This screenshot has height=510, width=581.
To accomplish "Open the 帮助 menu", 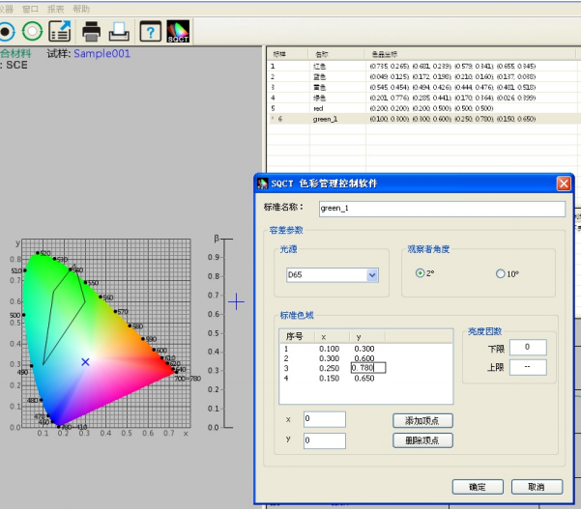I will click(x=81, y=8).
